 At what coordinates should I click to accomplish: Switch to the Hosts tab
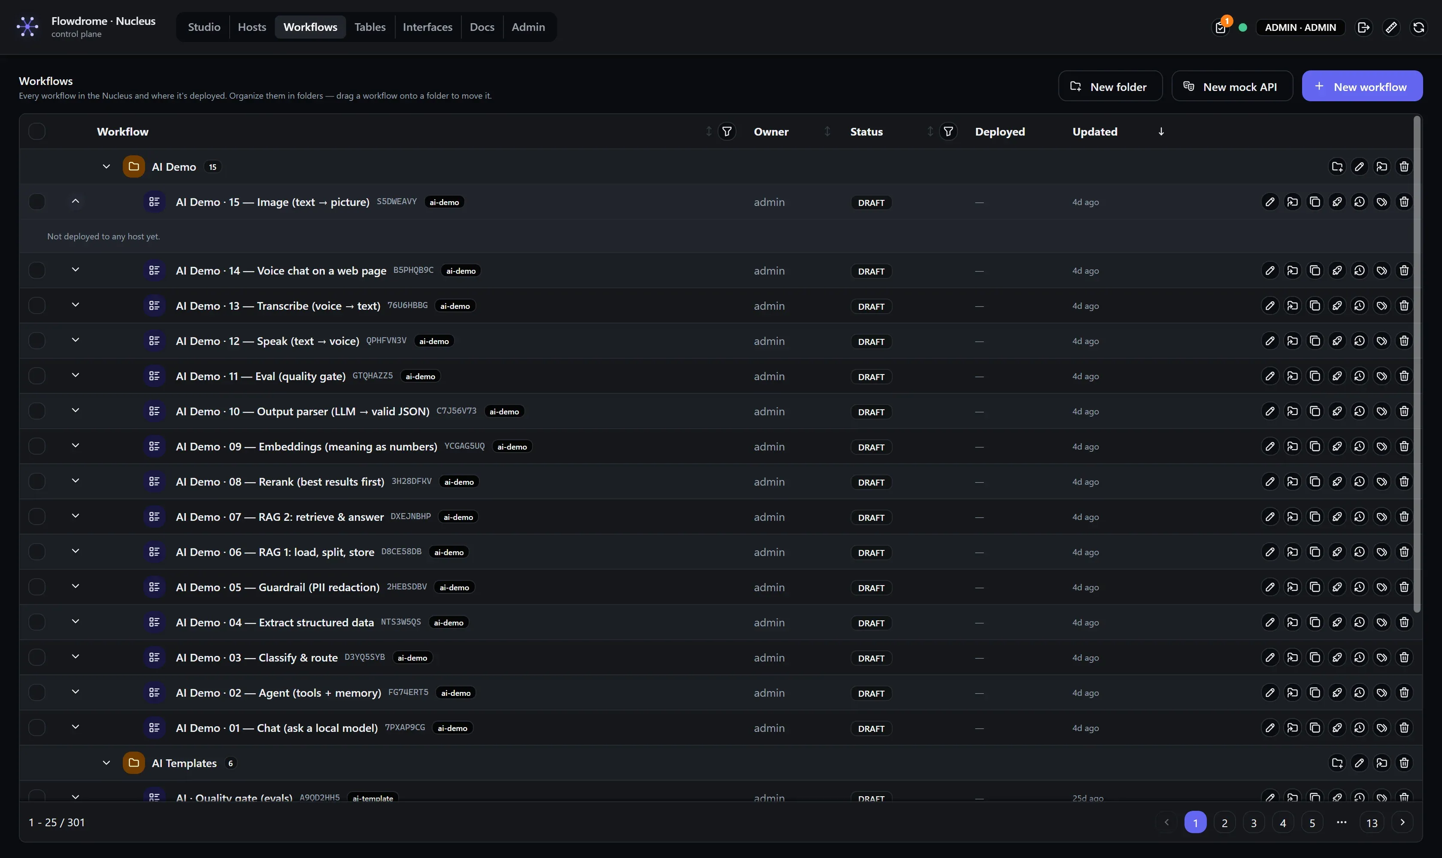pyautogui.click(x=252, y=27)
